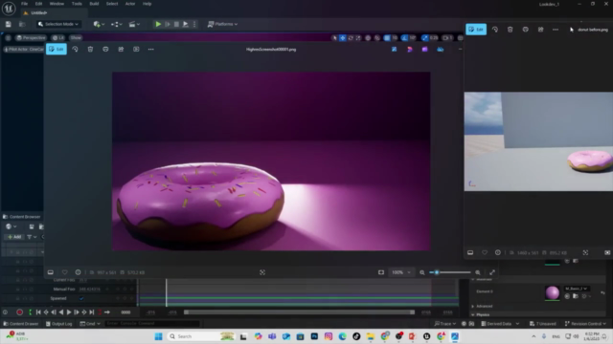Enter fullscreen in HighresScreenshot window
This screenshot has width=613, height=344.
(x=492, y=272)
